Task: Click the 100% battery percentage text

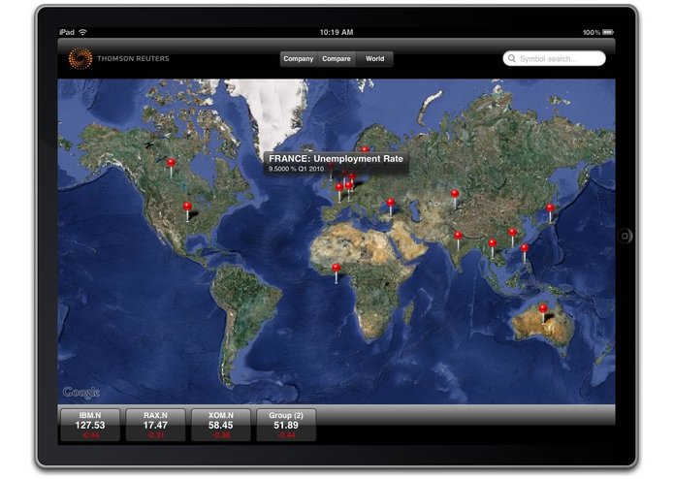Action: [x=592, y=33]
